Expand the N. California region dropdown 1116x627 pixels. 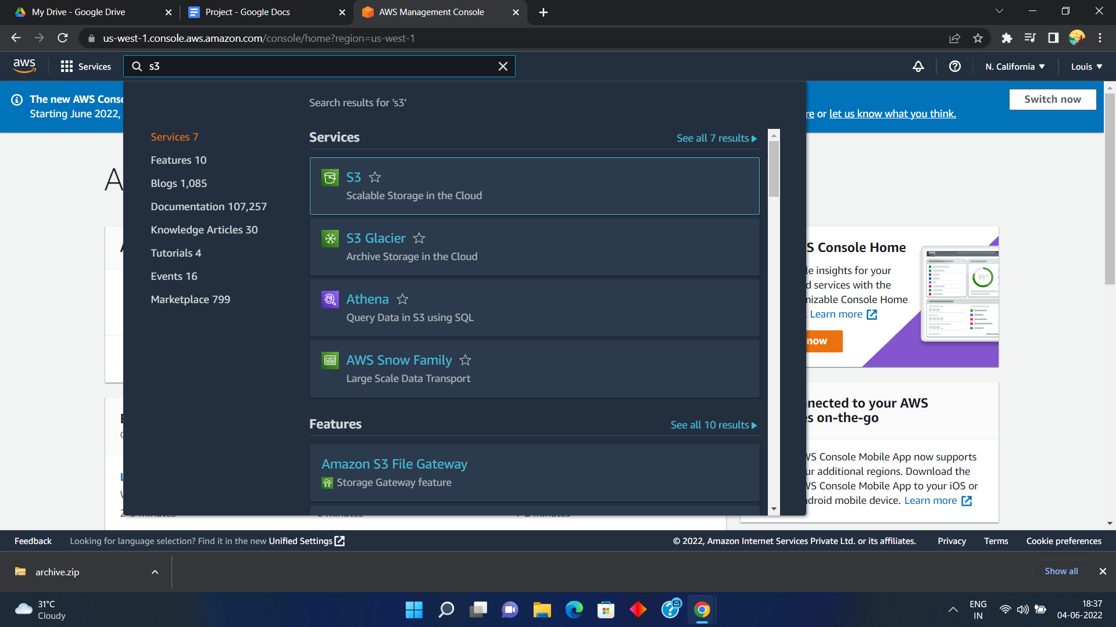tap(1015, 66)
